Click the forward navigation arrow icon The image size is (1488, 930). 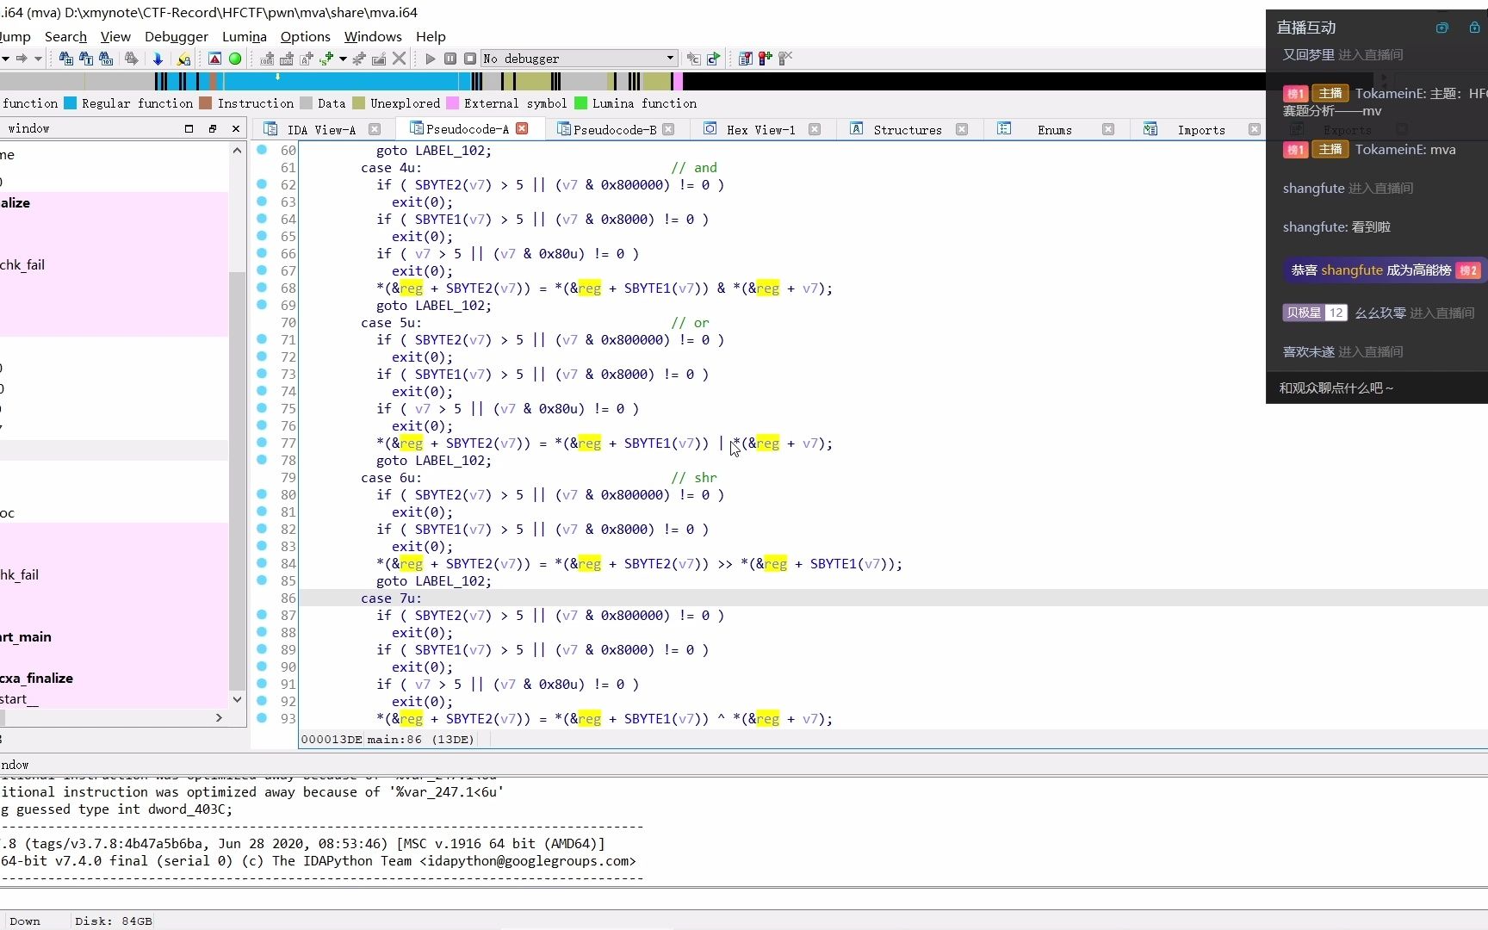[x=22, y=59]
